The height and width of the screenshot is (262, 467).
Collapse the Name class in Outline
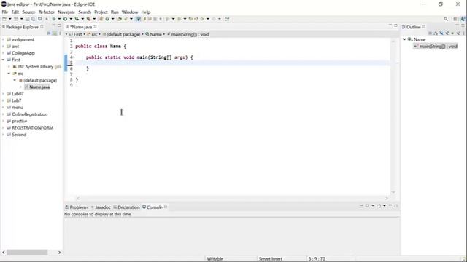click(404, 39)
